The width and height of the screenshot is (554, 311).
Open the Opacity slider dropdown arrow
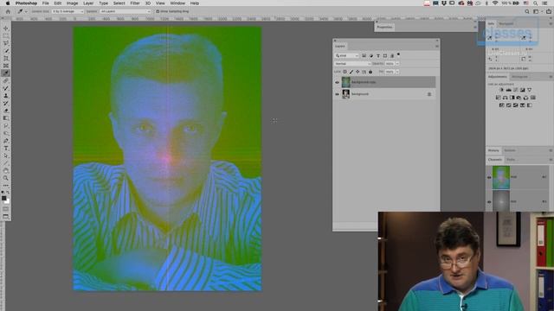(397, 63)
